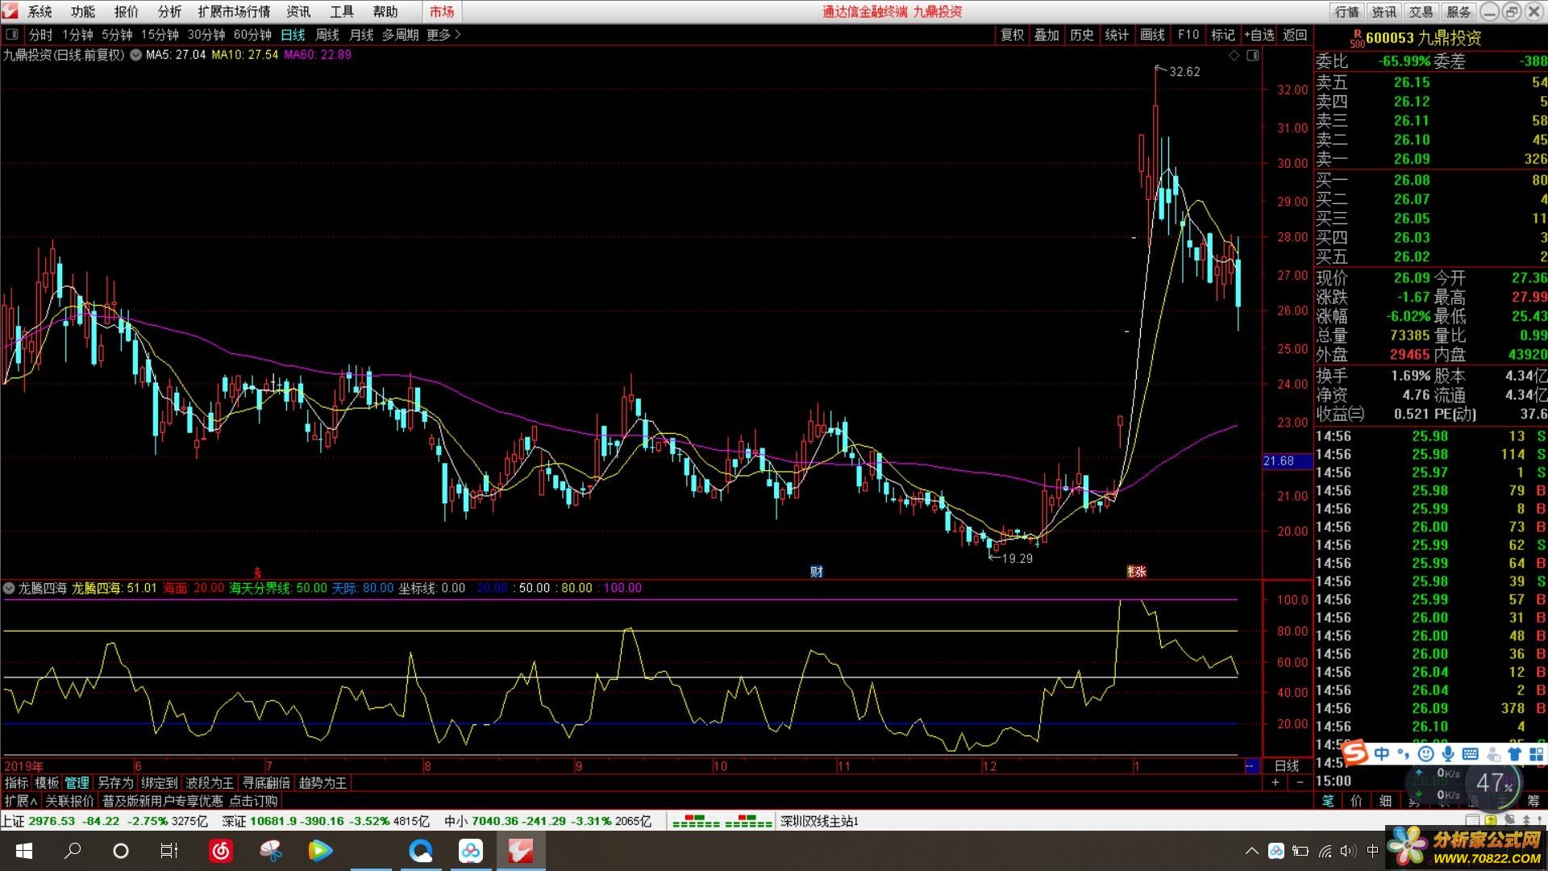Image resolution: width=1548 pixels, height=871 pixels.
Task: Click the app logo icon at top-left
Action: coord(10,11)
